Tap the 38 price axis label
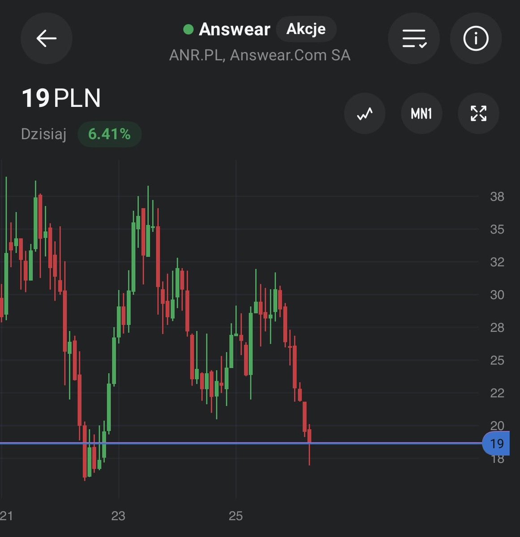This screenshot has height=537, width=520. click(x=497, y=196)
